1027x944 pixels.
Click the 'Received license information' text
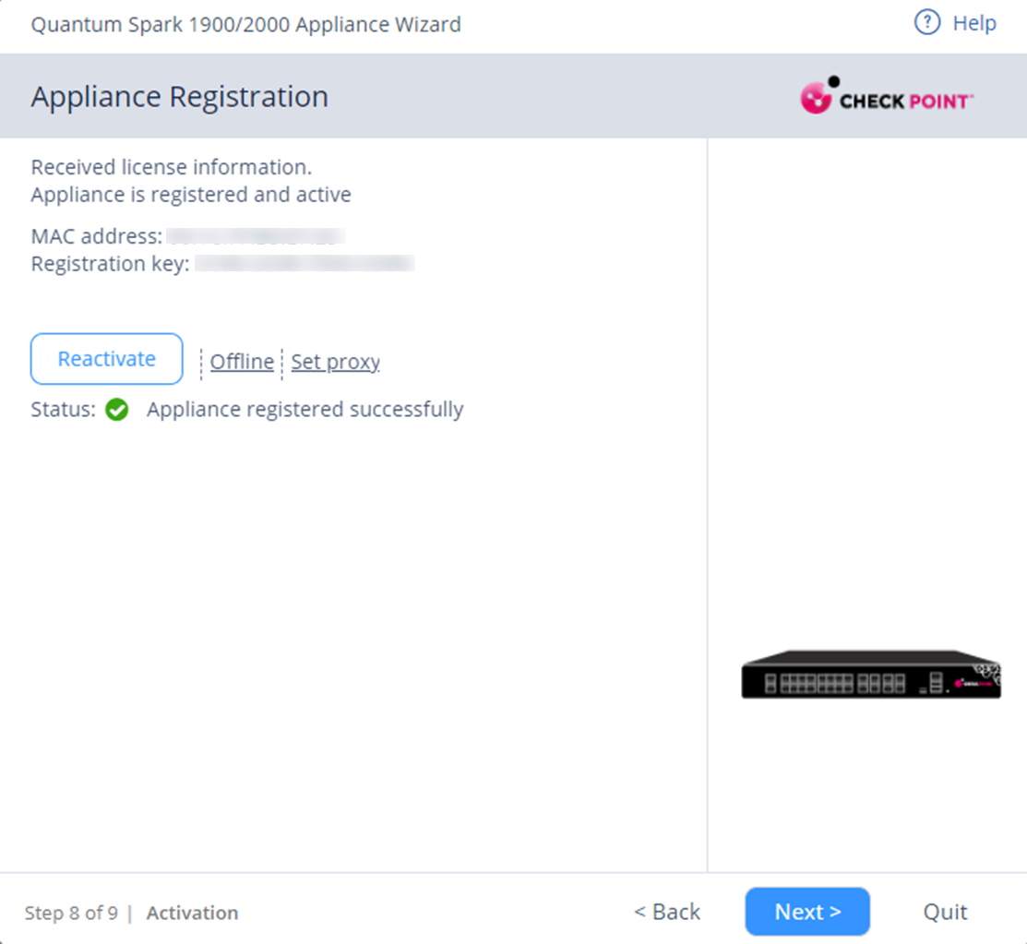click(x=172, y=167)
